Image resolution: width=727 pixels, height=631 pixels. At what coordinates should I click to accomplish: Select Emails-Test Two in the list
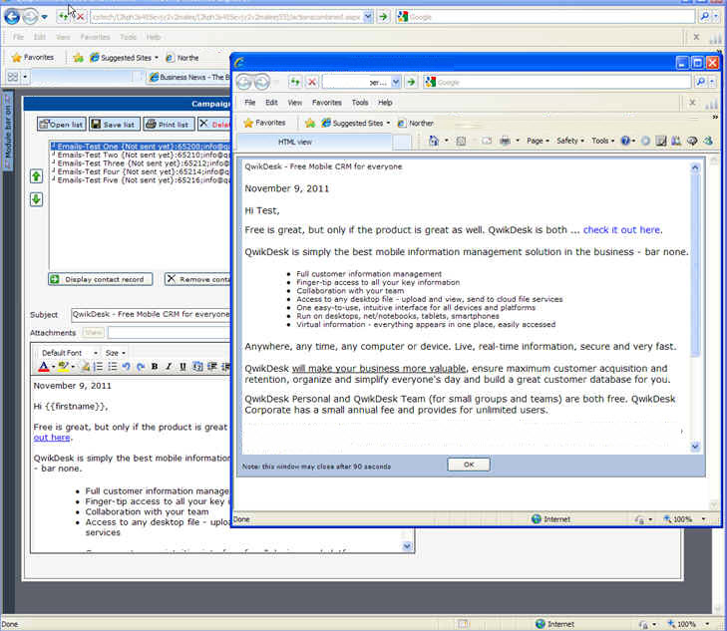141,155
